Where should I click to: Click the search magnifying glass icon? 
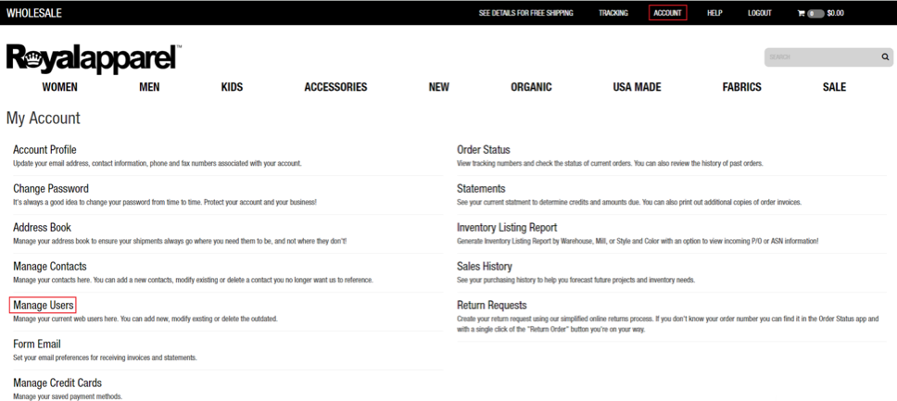885,57
